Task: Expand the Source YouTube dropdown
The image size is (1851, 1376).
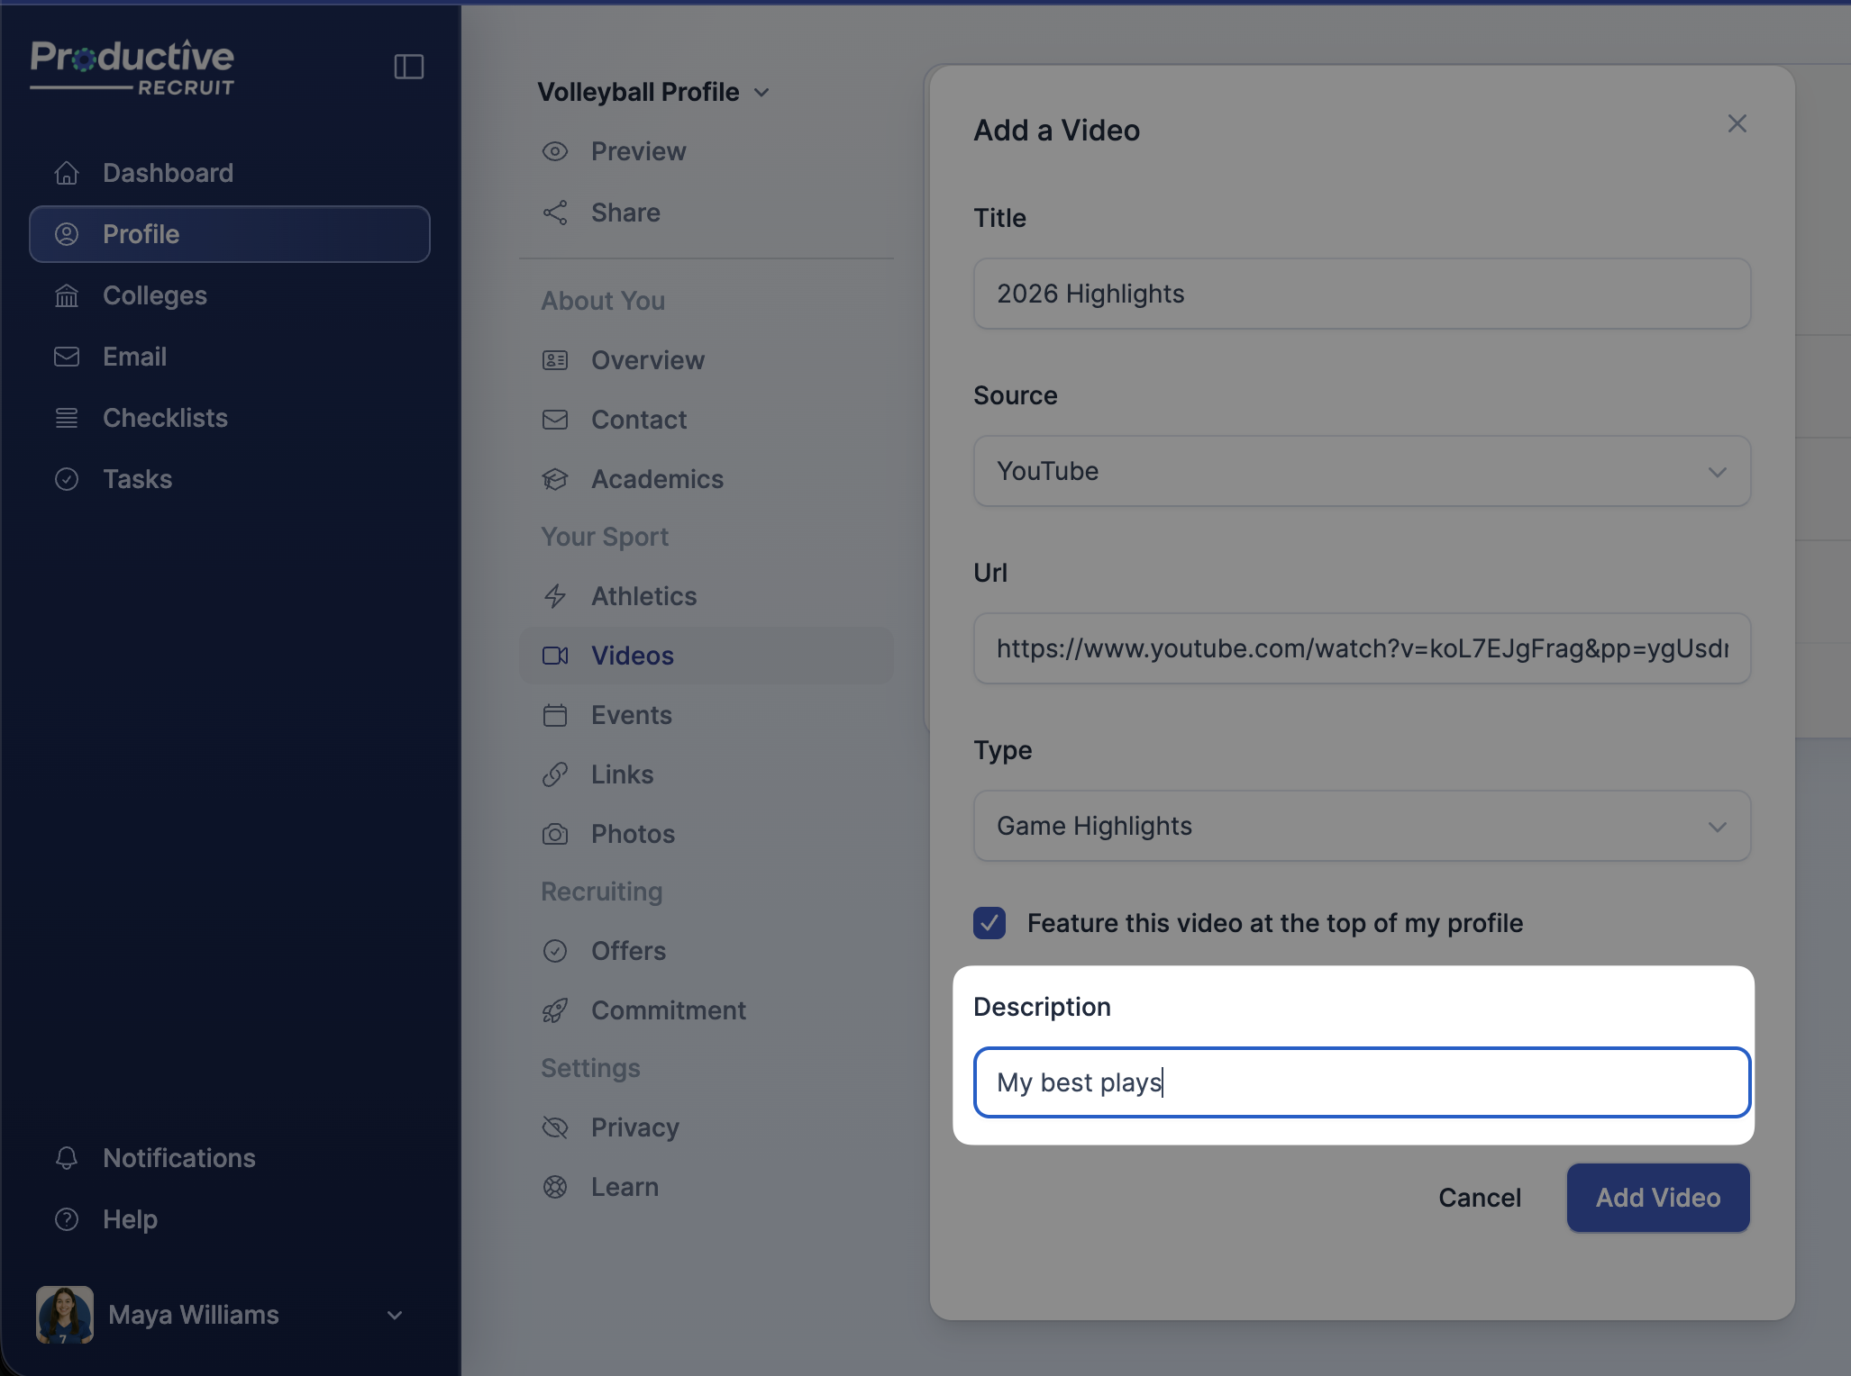Action: click(x=1361, y=471)
